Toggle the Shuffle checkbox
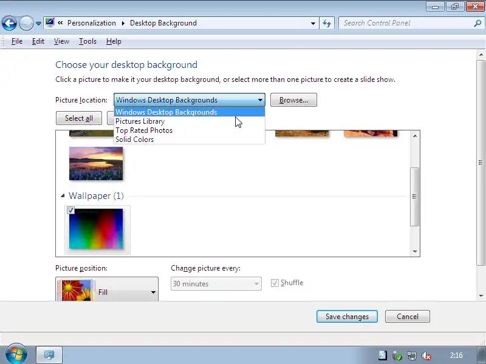Screen dimensions: 486x364 tap(275, 283)
